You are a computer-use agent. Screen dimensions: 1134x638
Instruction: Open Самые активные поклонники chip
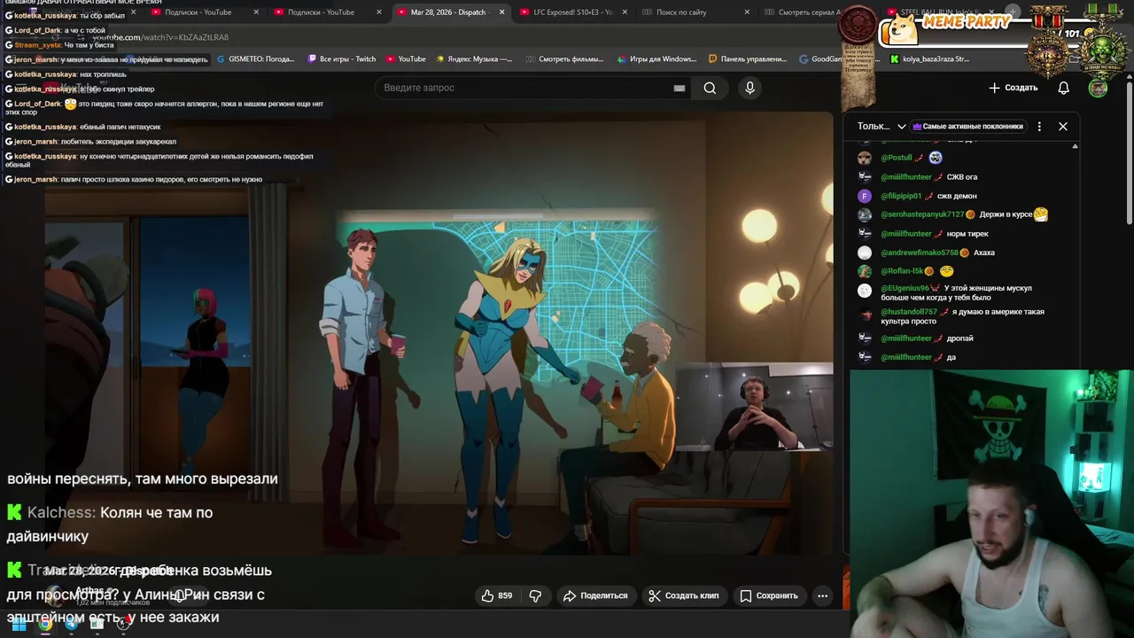pyautogui.click(x=967, y=126)
